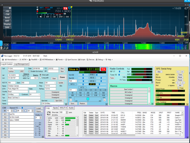The width and height of the screenshot is (190, 143).
Task: Close slice using top X circle icon
Action: click(37, 7)
